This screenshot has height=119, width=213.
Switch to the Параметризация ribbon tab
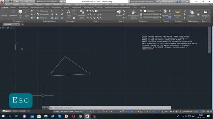[37, 8]
